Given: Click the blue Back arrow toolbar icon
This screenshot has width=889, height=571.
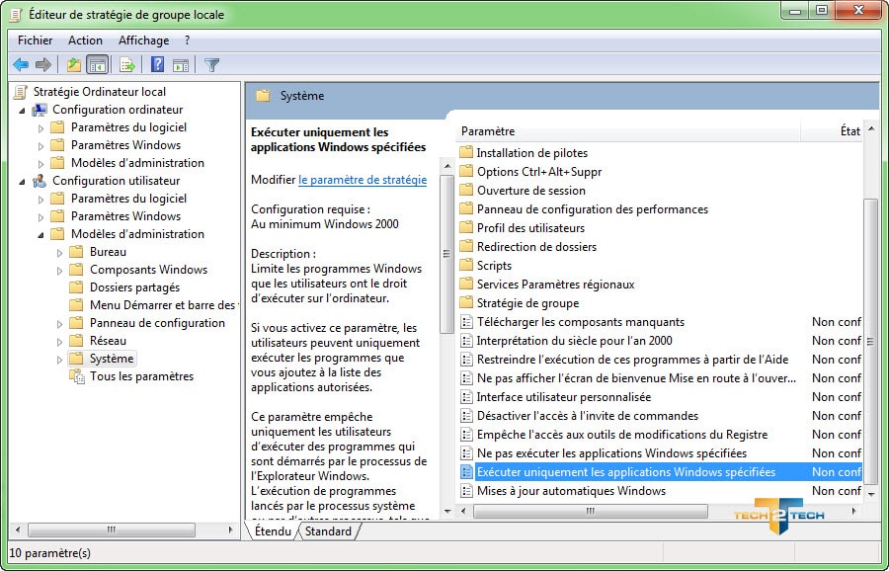Looking at the screenshot, I should 20,65.
